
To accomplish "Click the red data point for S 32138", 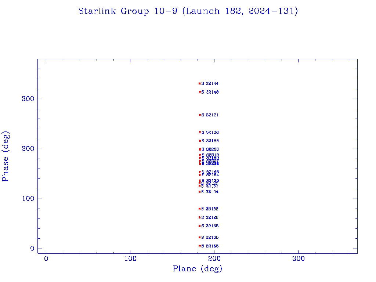I will 200,132.
